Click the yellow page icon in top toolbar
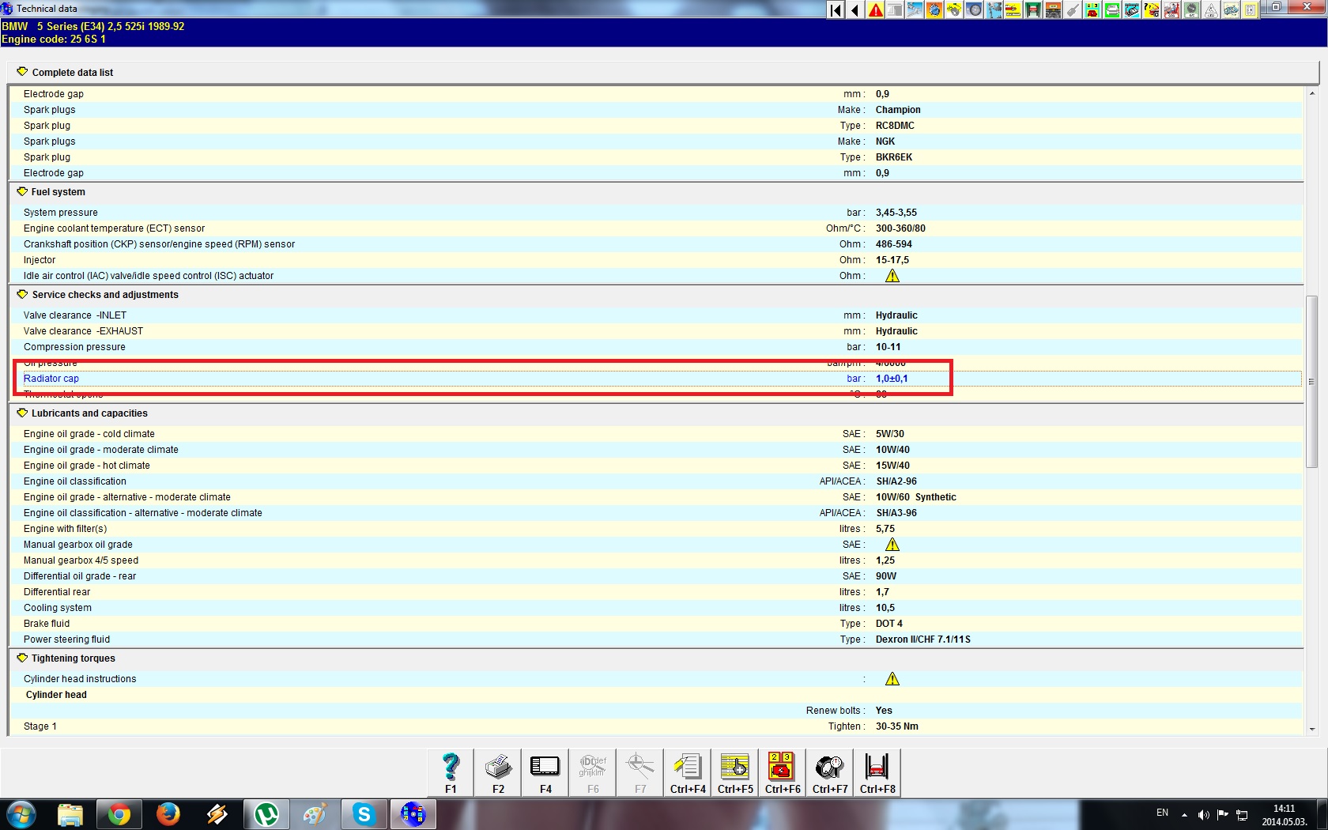 coord(1251,9)
